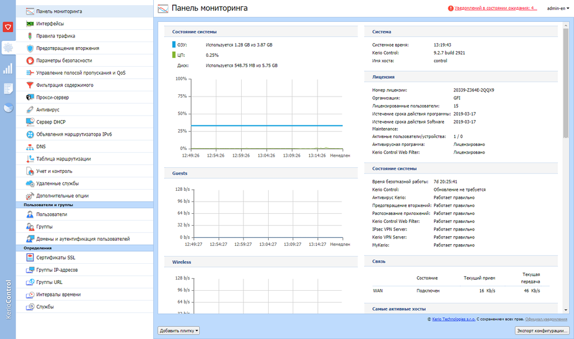
Task: Click the Группы people icon
Action: tap(30, 227)
